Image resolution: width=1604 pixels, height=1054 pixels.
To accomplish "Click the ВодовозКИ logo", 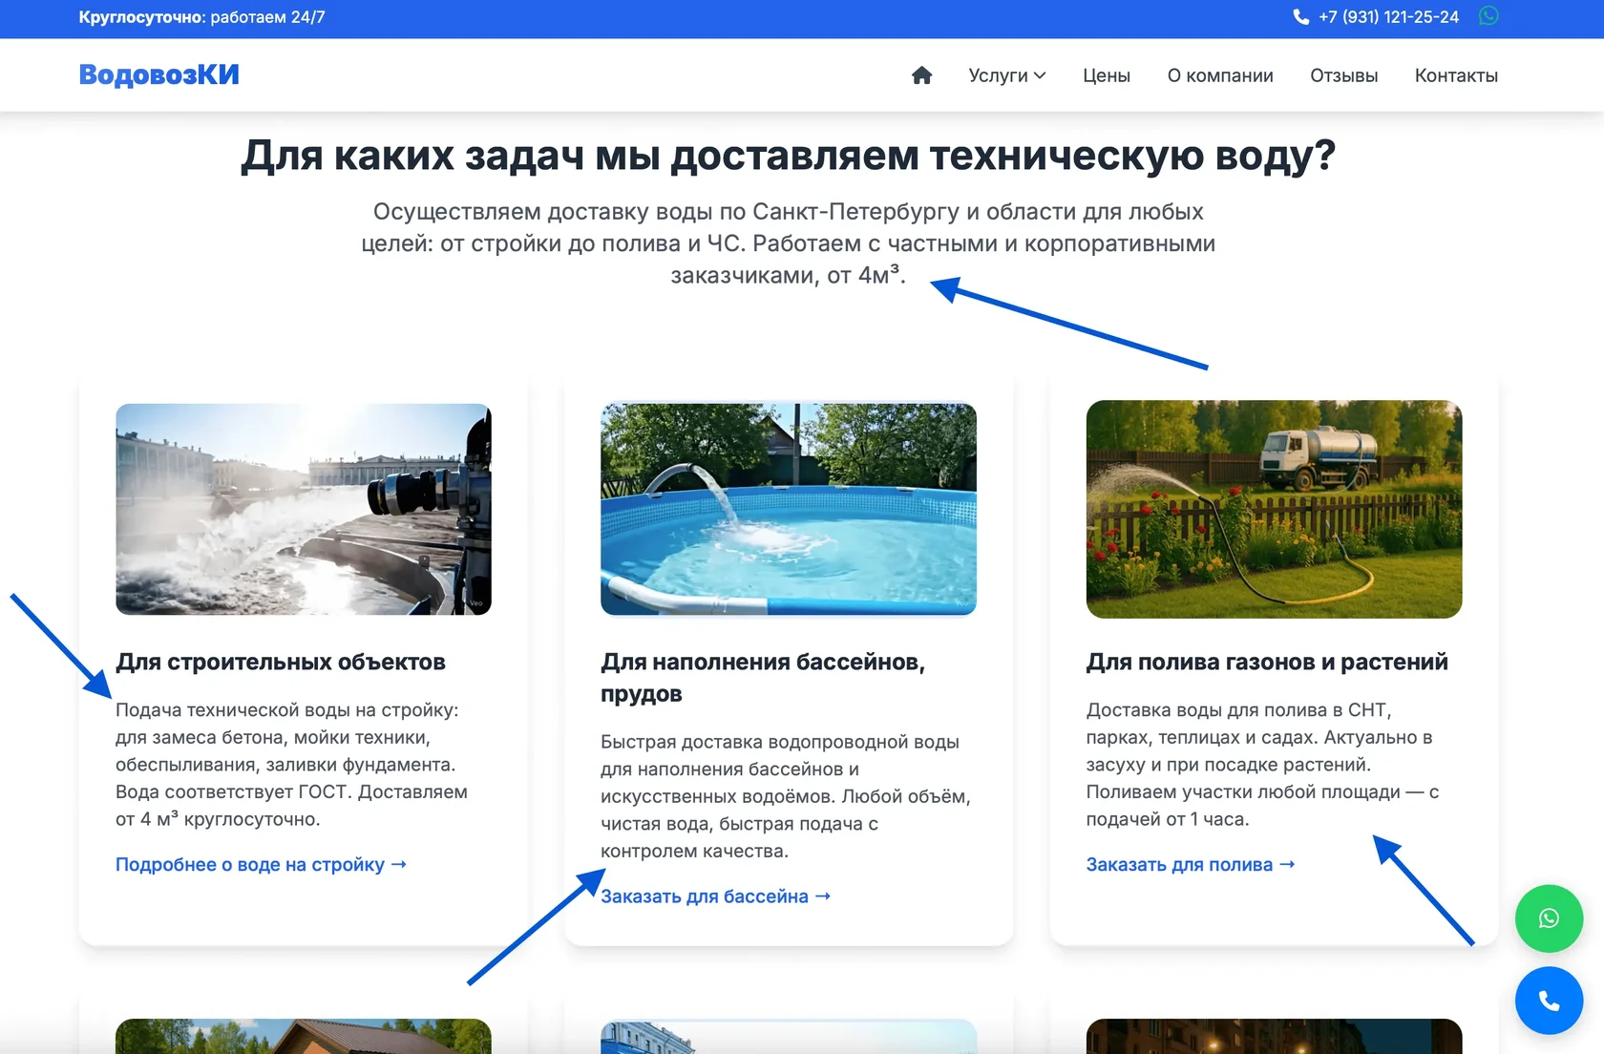I will (x=159, y=74).
